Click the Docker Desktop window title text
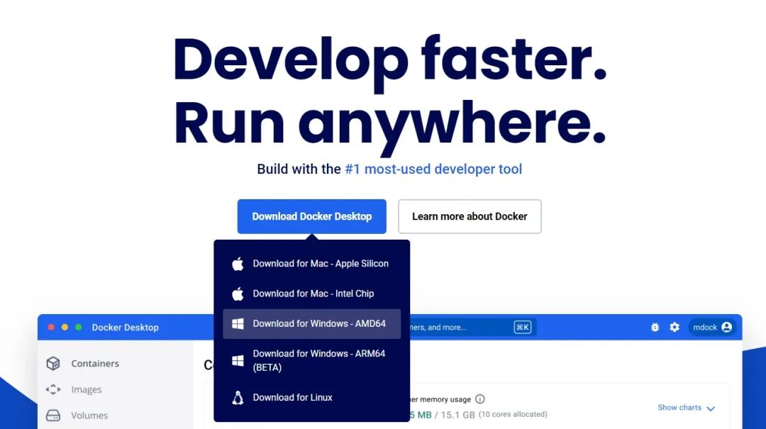Screen dimensions: 766x429 (x=125, y=328)
